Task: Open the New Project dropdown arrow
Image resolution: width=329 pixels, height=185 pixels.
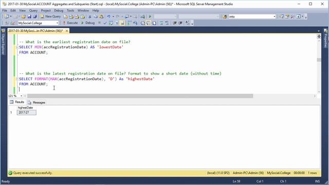Action: click(x=11, y=16)
